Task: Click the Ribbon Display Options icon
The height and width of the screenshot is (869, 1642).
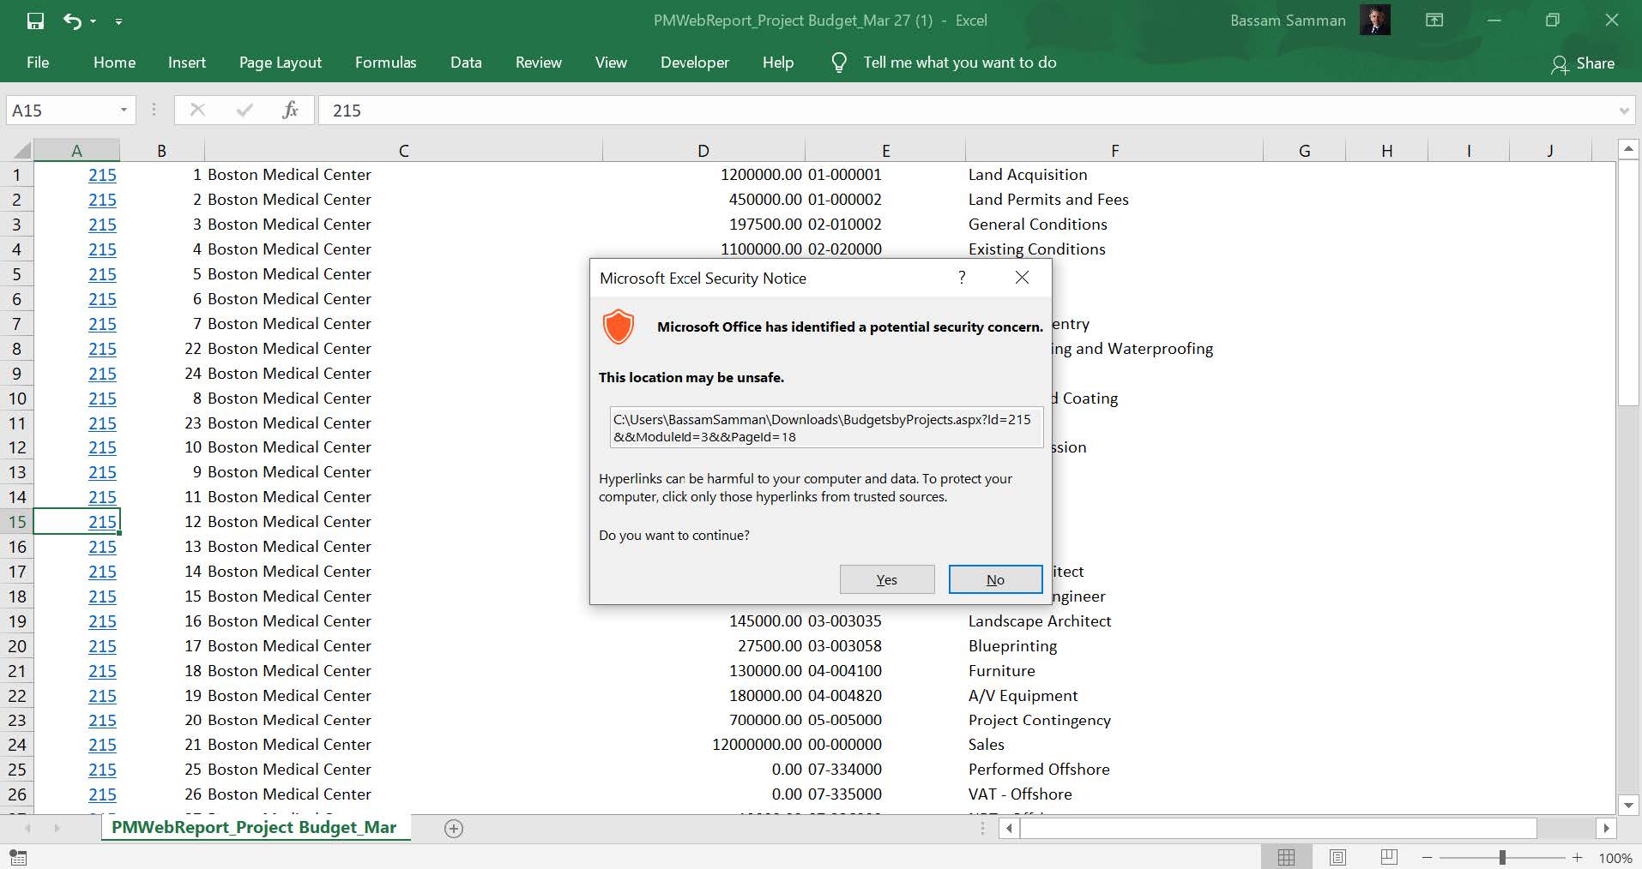Action: click(x=1434, y=21)
